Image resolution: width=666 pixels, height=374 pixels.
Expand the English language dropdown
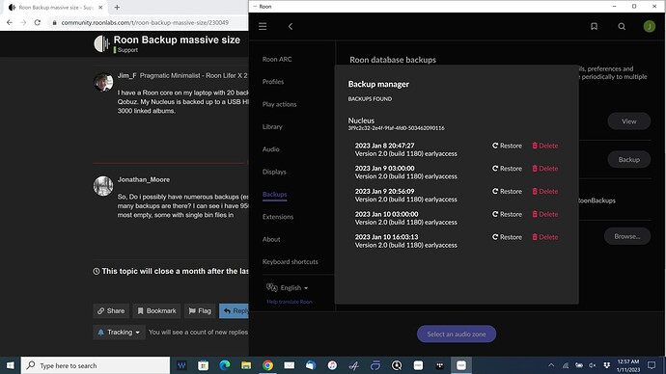tap(288, 287)
